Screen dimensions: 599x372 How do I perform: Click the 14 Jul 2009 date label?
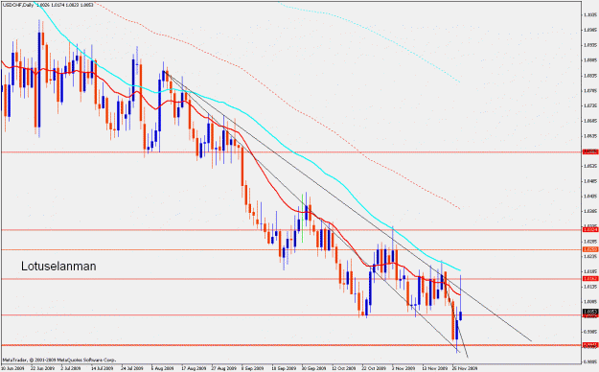[x=103, y=368]
